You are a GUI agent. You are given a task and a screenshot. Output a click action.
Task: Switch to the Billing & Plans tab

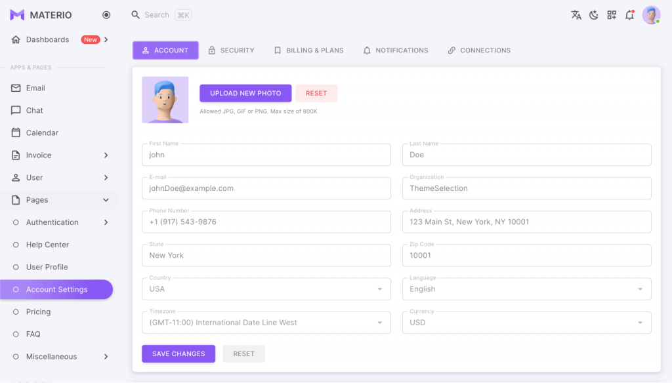(x=308, y=50)
